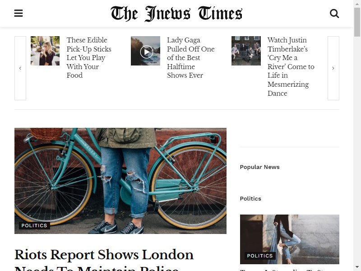The width and height of the screenshot is (361, 271).
Task: Open the hamburger menu icon
Action: [x=19, y=13]
